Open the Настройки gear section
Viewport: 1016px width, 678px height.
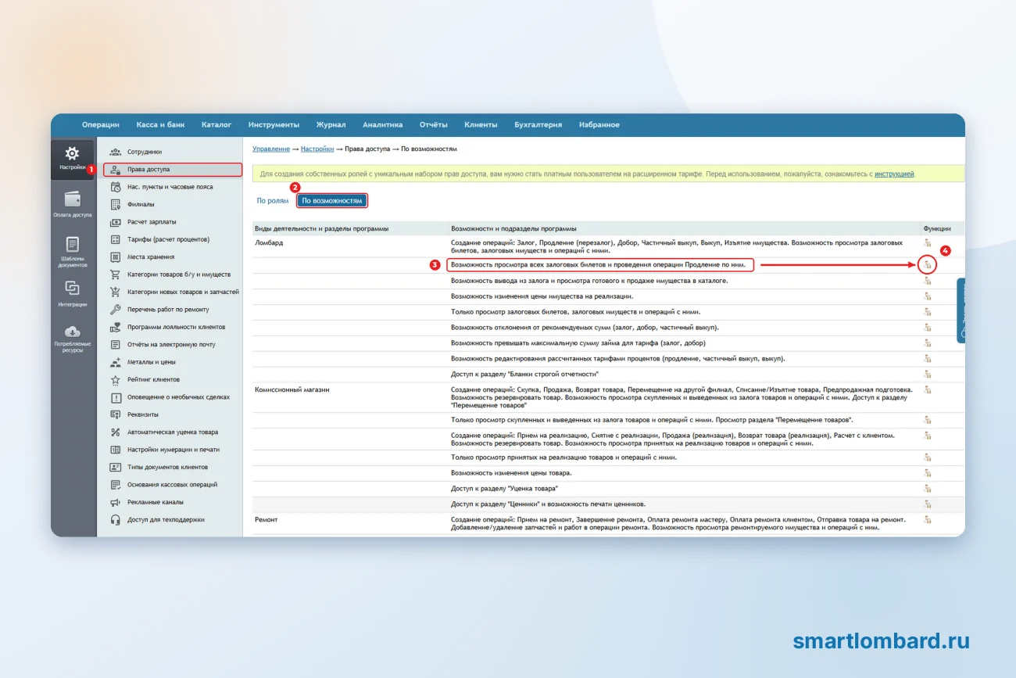72,159
